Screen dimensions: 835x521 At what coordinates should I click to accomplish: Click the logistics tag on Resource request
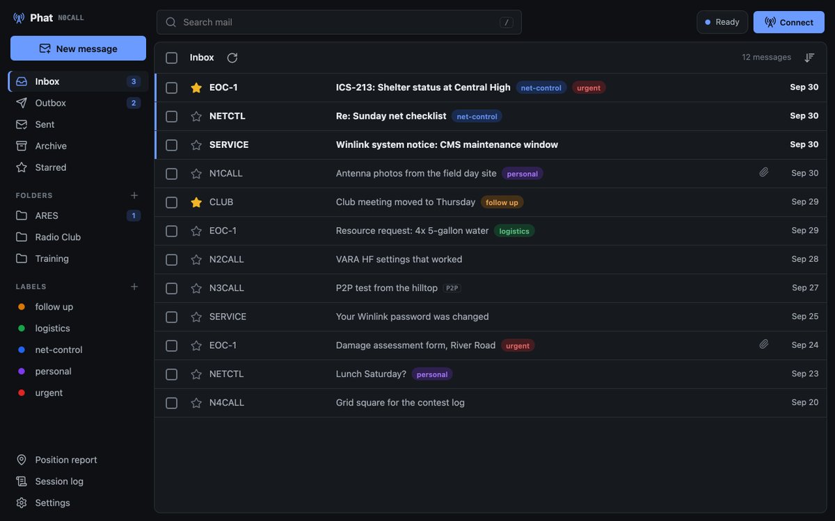click(514, 231)
